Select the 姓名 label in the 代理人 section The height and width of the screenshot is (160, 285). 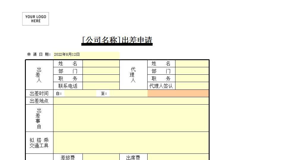pos(161,63)
